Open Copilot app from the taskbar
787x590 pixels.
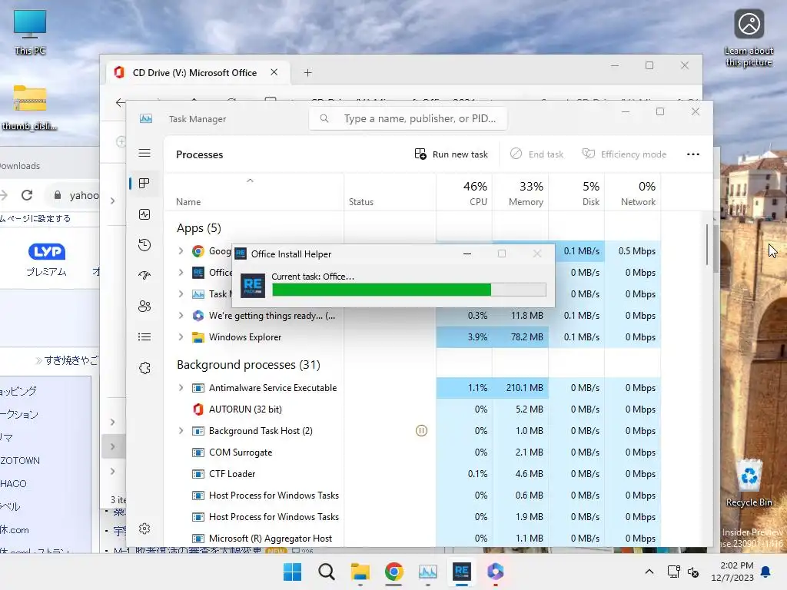[496, 572]
